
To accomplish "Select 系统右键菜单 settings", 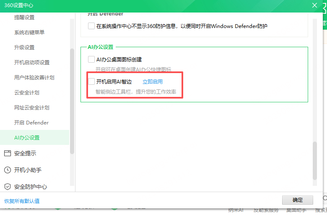I will click(x=29, y=33).
